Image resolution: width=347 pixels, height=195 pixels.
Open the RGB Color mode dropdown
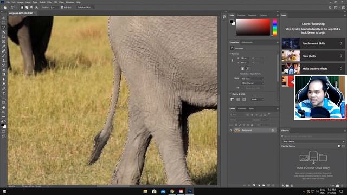[252, 79]
